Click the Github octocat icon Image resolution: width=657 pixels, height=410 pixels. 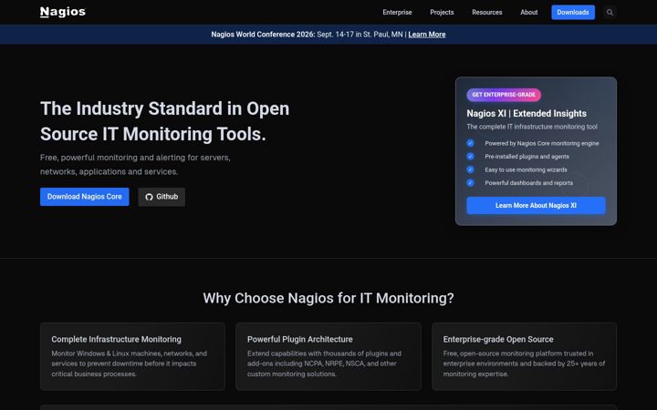149,197
